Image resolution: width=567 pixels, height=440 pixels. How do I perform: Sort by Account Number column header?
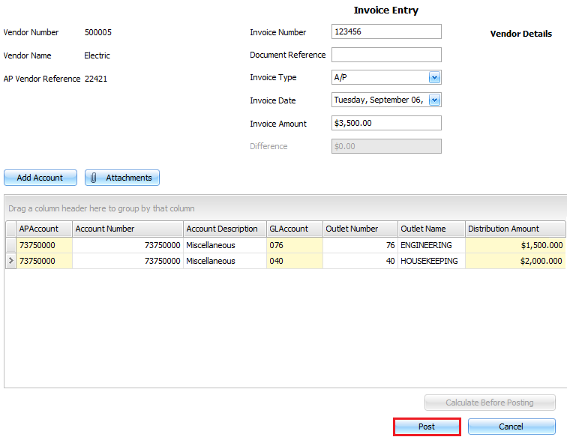click(x=127, y=229)
